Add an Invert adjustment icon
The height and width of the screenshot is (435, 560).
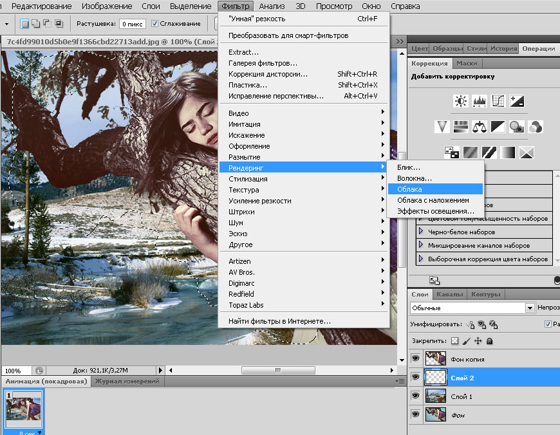coord(452,153)
